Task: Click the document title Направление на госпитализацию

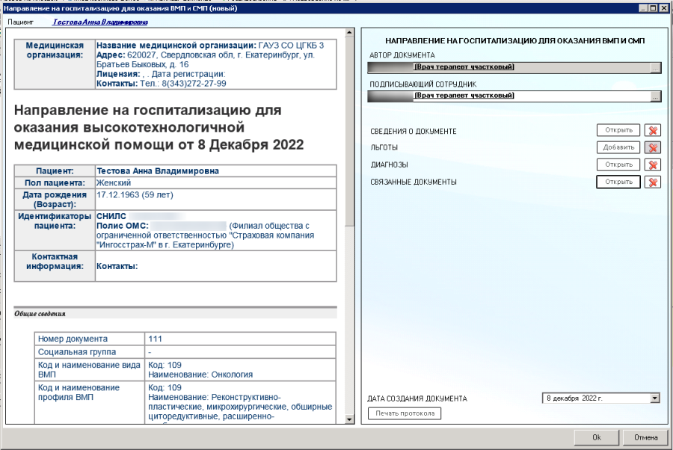Action: (159, 127)
